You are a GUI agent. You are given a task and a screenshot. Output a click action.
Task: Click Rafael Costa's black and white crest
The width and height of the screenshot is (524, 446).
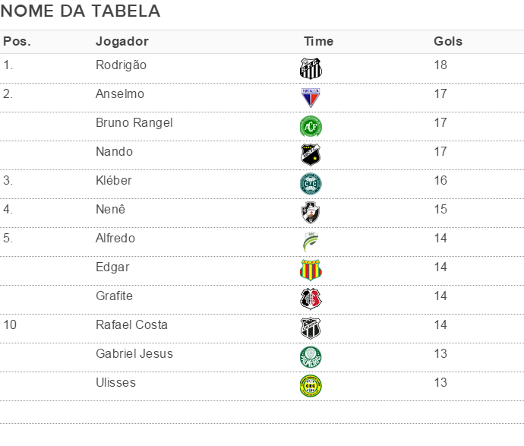pyautogui.click(x=311, y=328)
